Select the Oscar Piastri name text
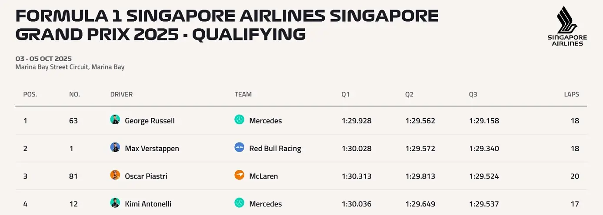This screenshot has height=215, width=603. point(146,176)
